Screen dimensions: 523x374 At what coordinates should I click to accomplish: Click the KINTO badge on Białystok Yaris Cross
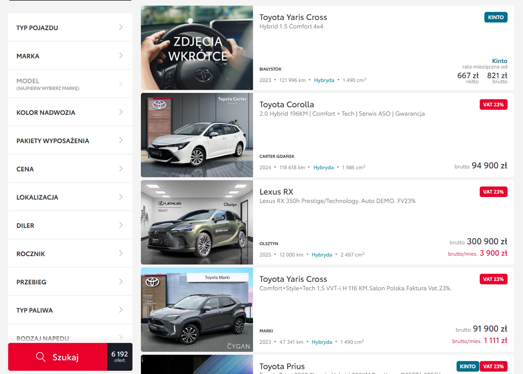coord(496,17)
